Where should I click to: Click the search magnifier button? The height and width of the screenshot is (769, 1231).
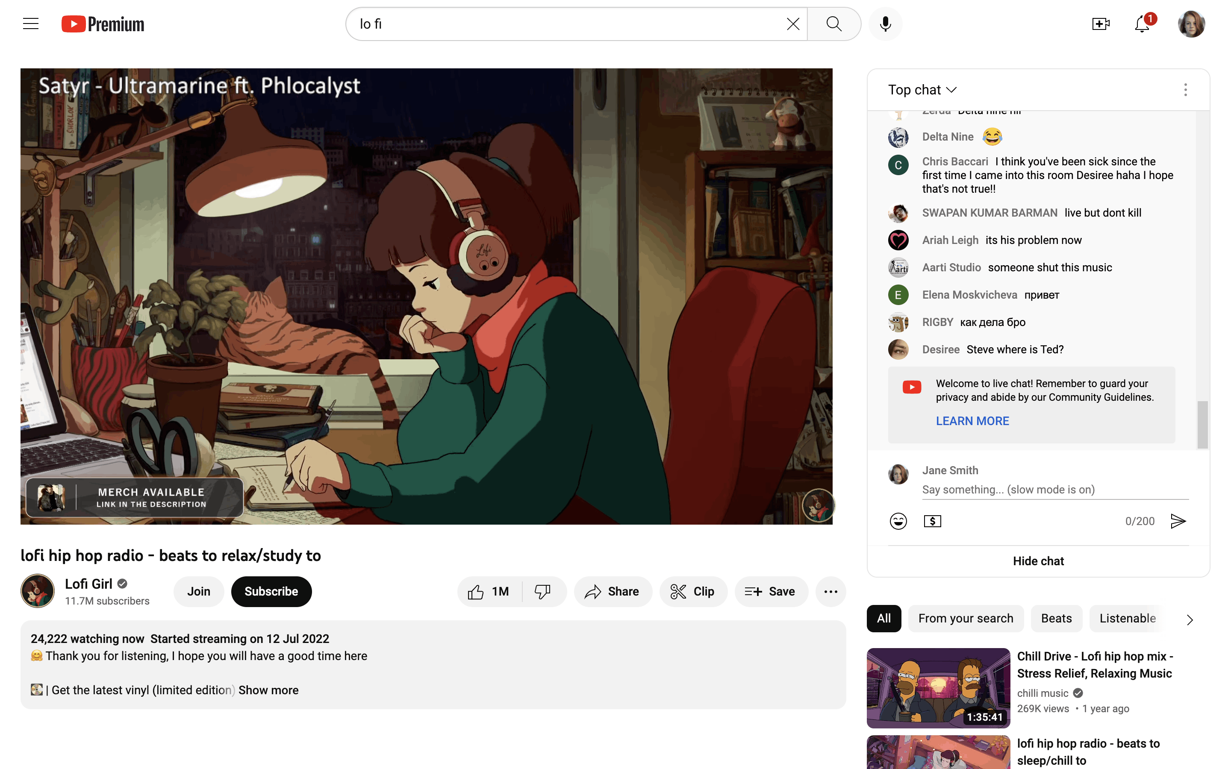coord(834,24)
